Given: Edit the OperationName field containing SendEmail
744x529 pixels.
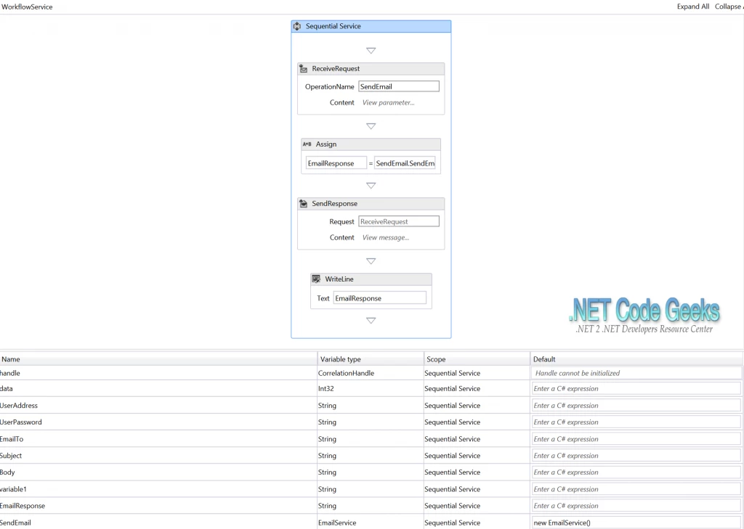Looking at the screenshot, I should (399, 86).
